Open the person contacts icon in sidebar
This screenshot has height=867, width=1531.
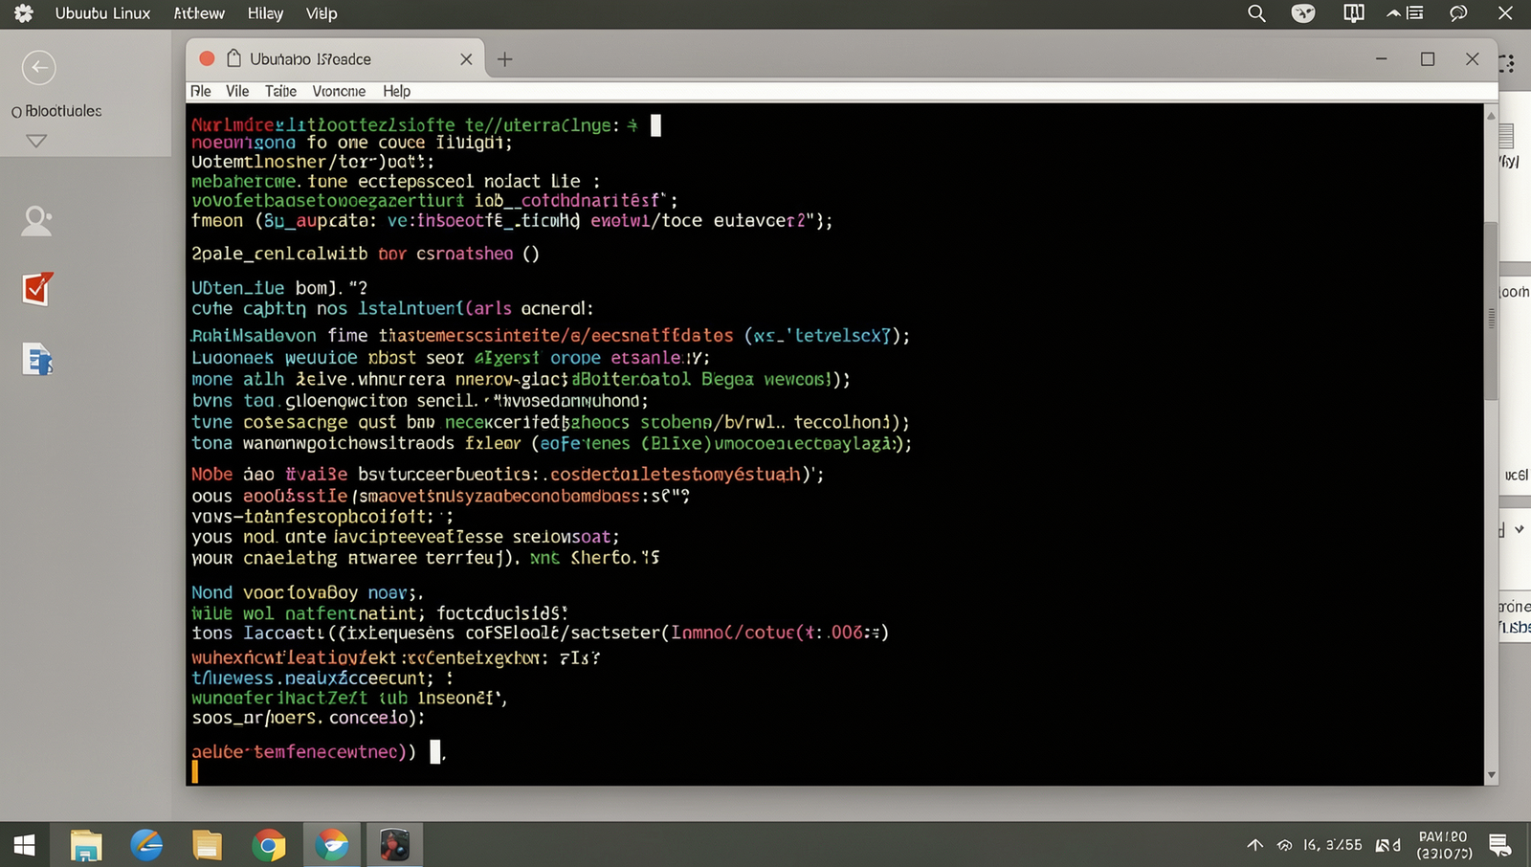click(x=36, y=221)
